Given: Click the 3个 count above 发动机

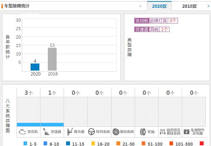Looking at the screenshot, I should (28, 93).
